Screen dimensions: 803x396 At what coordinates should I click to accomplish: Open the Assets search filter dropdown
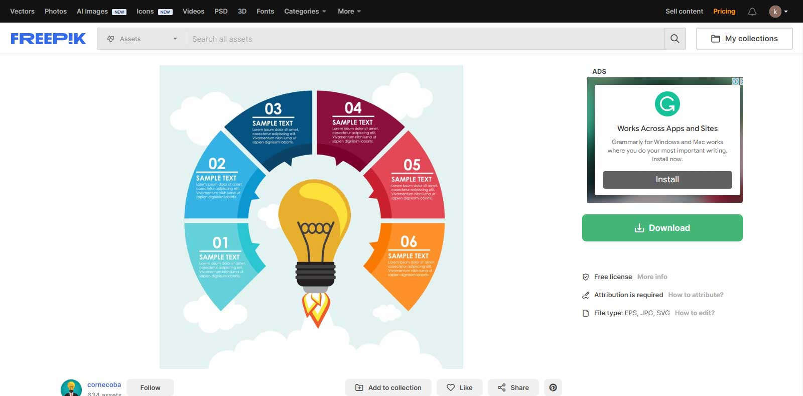click(x=142, y=39)
